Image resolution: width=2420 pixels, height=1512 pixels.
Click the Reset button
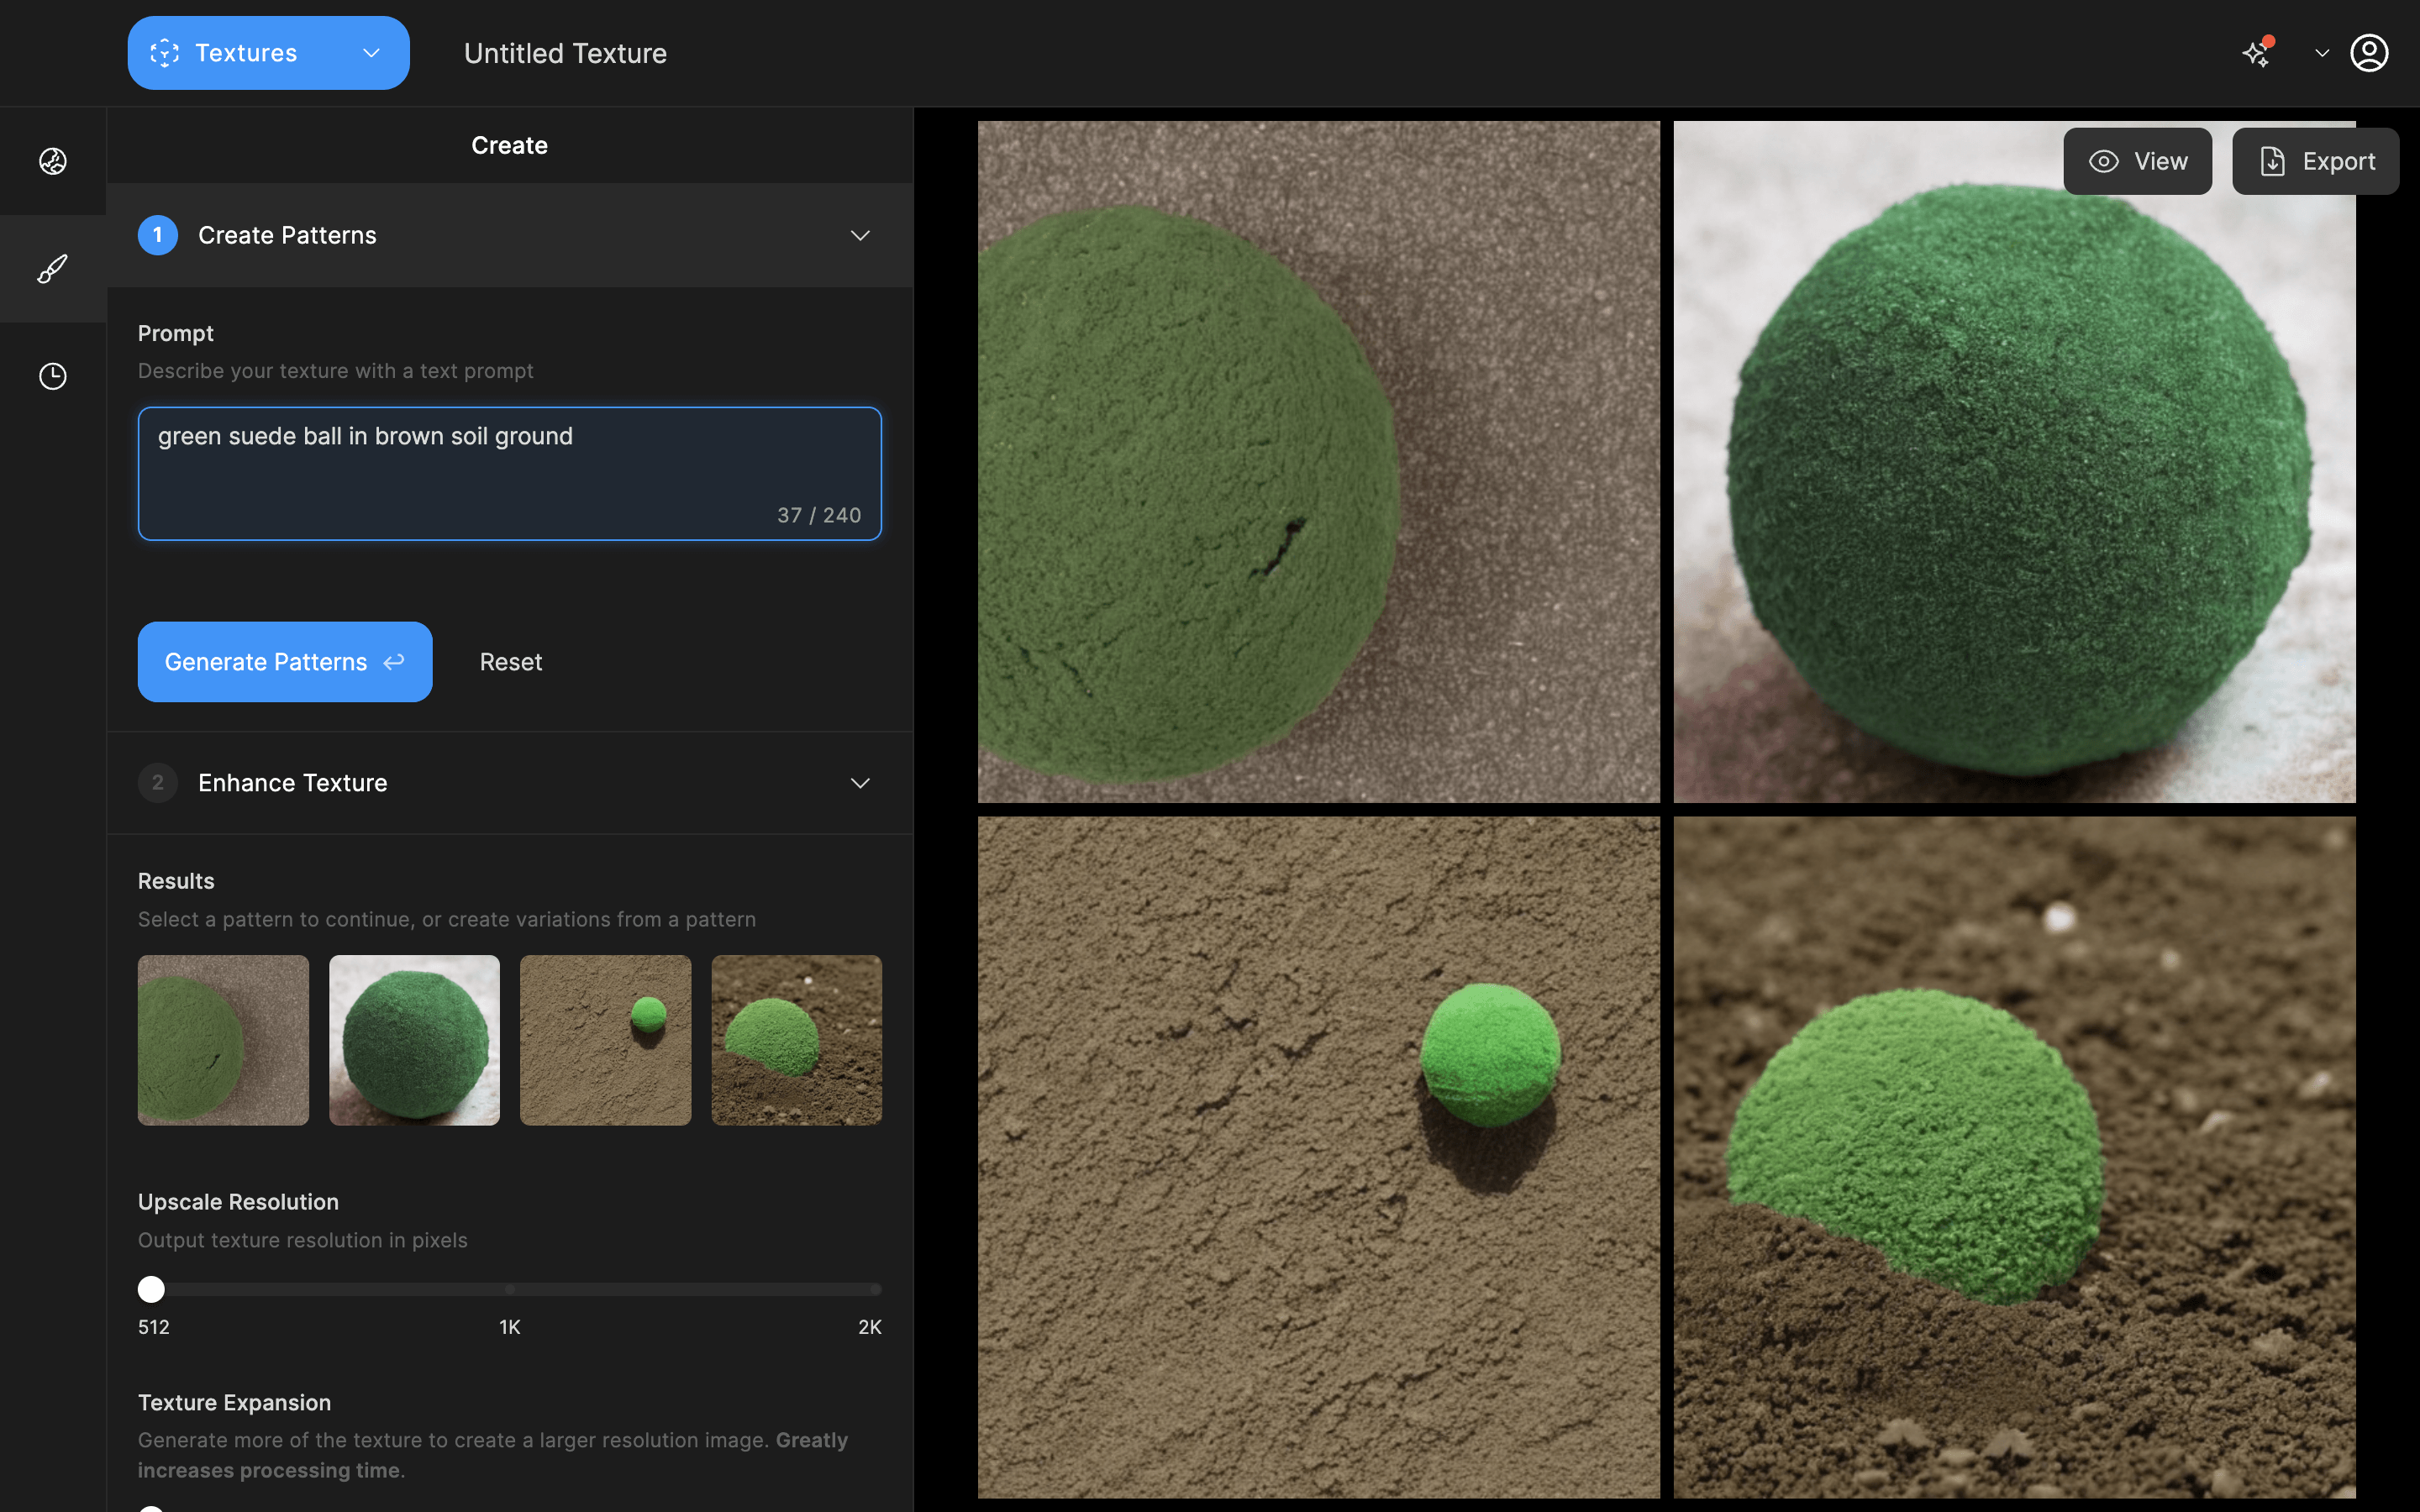tap(510, 662)
